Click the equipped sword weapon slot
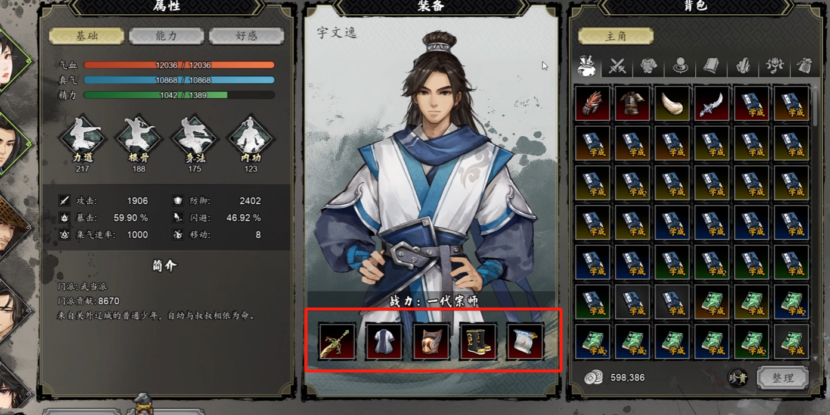 [x=337, y=341]
